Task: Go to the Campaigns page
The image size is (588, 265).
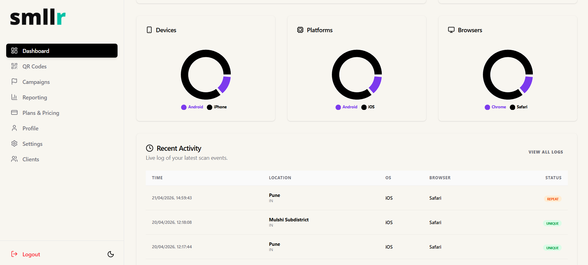Action: point(62,82)
